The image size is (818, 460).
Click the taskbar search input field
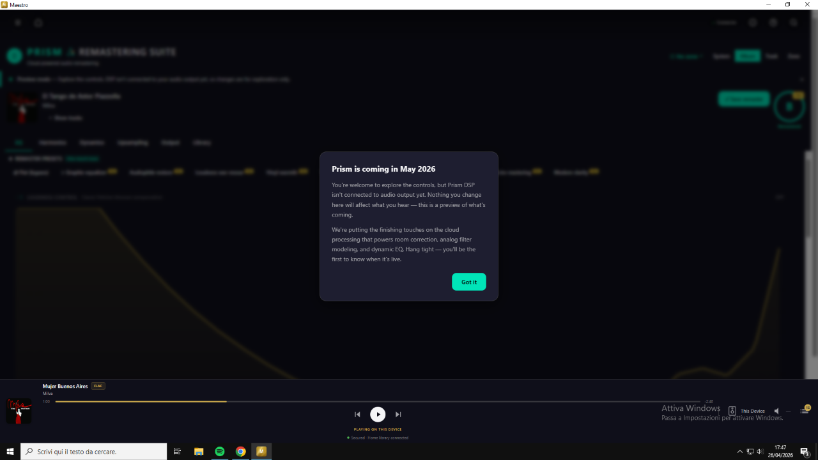pyautogui.click(x=94, y=451)
